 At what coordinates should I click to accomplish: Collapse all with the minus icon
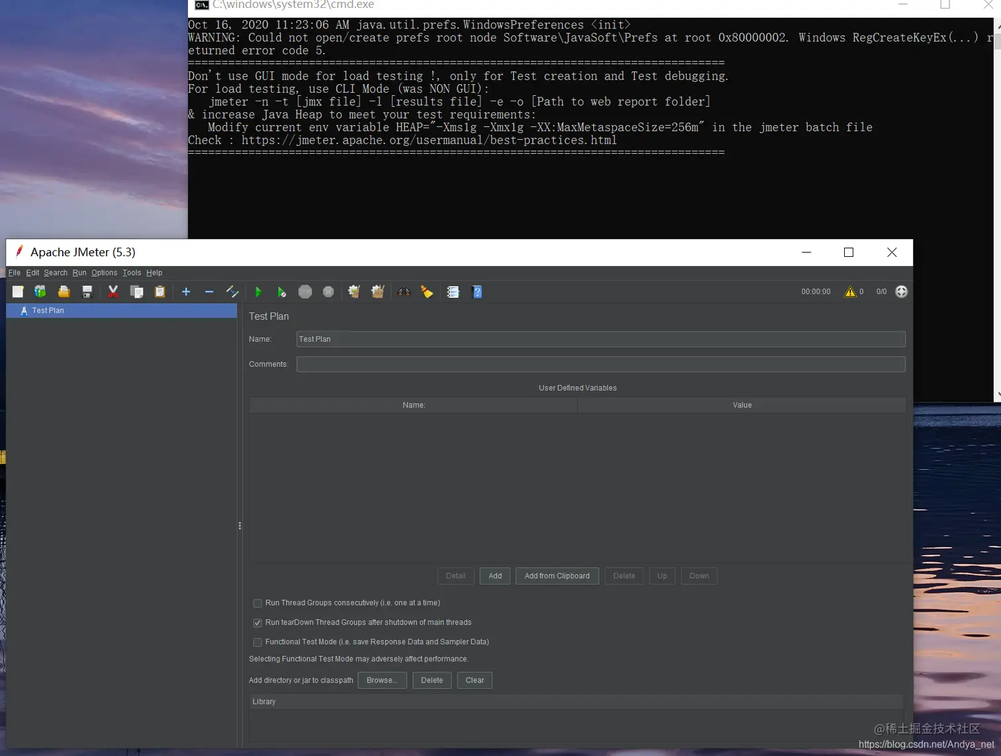209,292
